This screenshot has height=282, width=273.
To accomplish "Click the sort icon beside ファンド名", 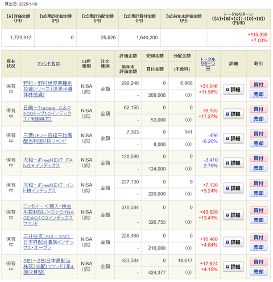I will coord(59,64).
